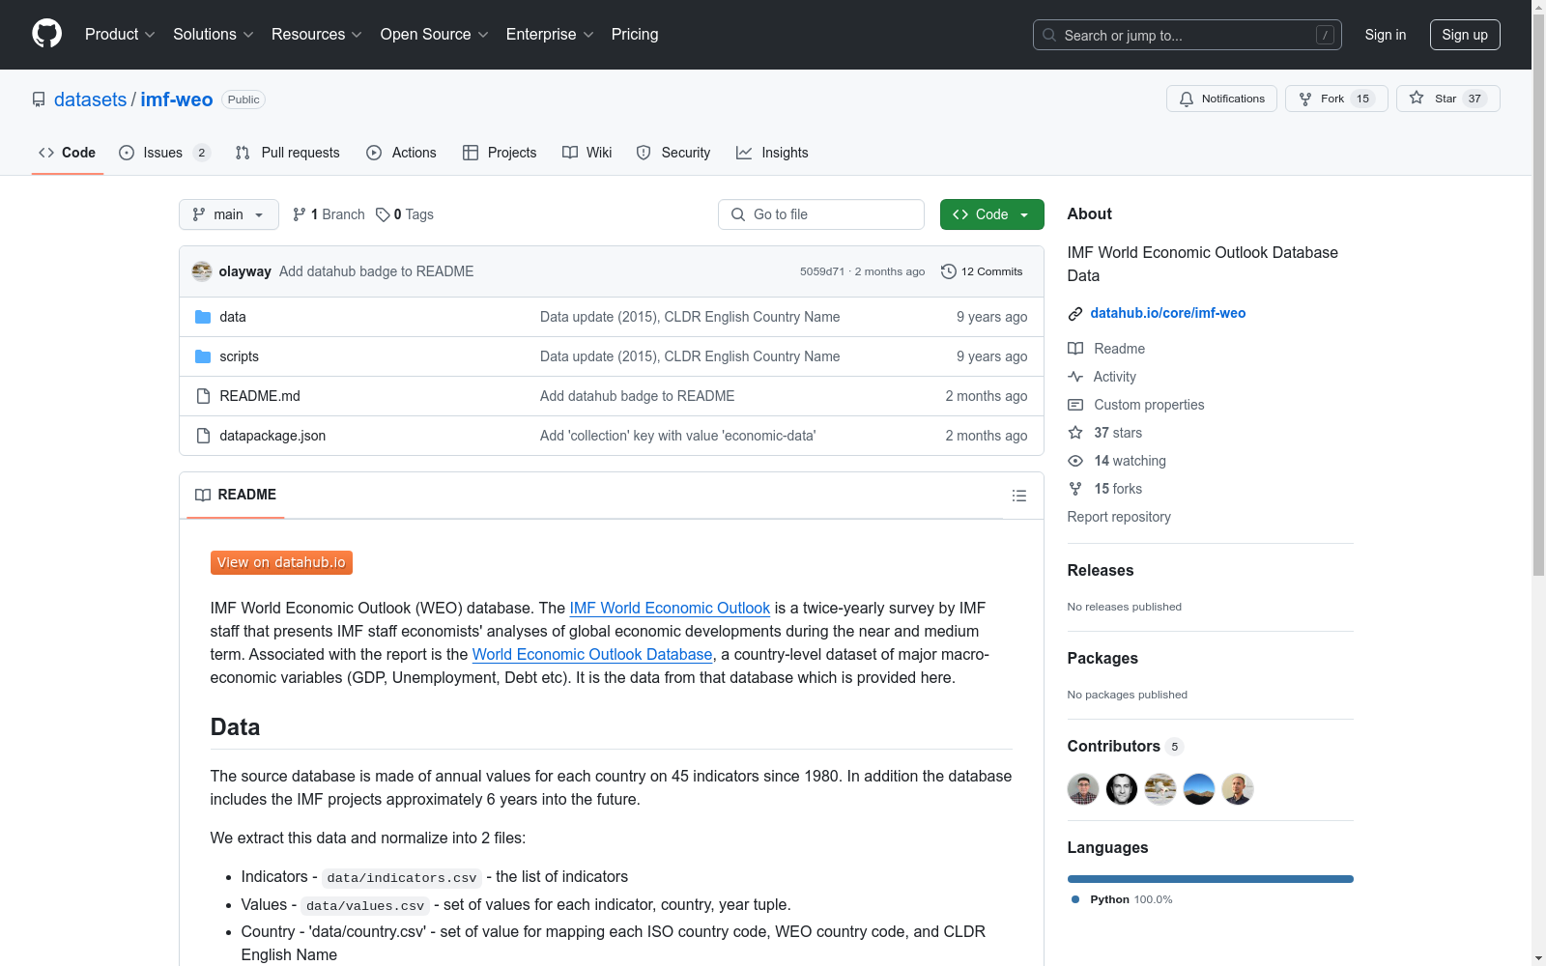Image resolution: width=1546 pixels, height=966 pixels.
Task: Click the repository book icon beside datasets
Action: 39,99
